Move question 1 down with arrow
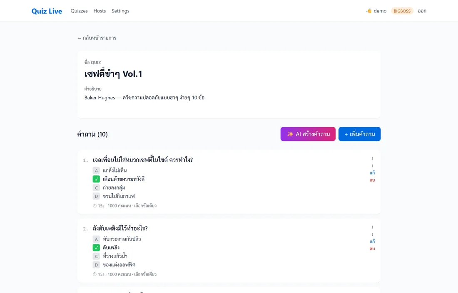Viewport: 458px width, 293px height. click(x=372, y=165)
